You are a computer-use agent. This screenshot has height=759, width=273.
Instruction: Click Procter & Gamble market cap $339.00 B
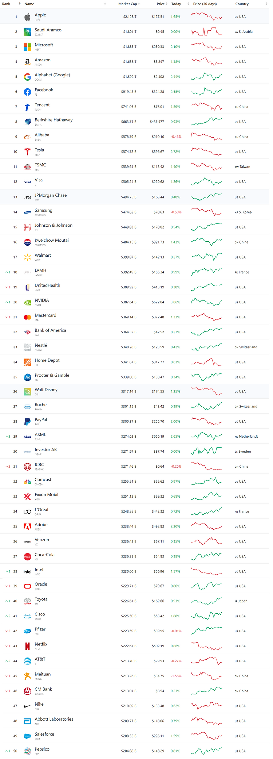point(129,377)
